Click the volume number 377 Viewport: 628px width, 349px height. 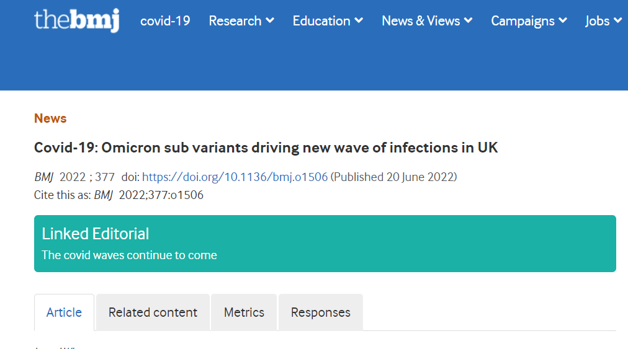click(x=105, y=177)
